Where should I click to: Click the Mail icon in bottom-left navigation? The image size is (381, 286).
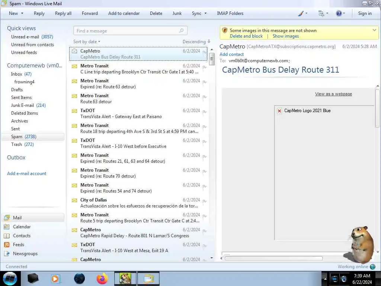point(7,217)
